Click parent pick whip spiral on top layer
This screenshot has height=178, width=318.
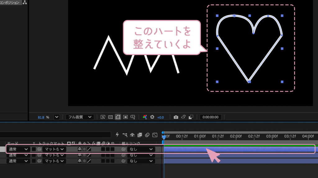pos(123,149)
